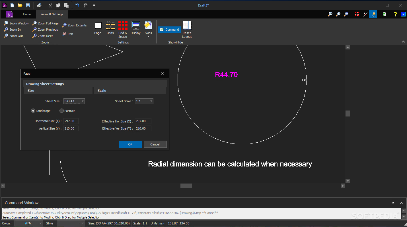
Task: Open the Sheet Size dropdown
Action: pos(83,101)
